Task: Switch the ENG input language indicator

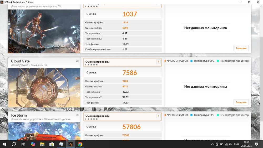Action: tap(236, 144)
